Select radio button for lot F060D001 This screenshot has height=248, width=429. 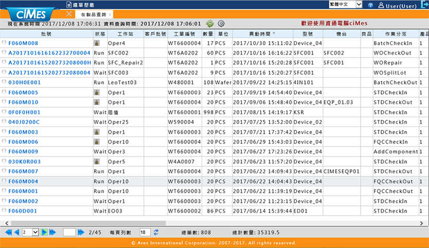4,210
